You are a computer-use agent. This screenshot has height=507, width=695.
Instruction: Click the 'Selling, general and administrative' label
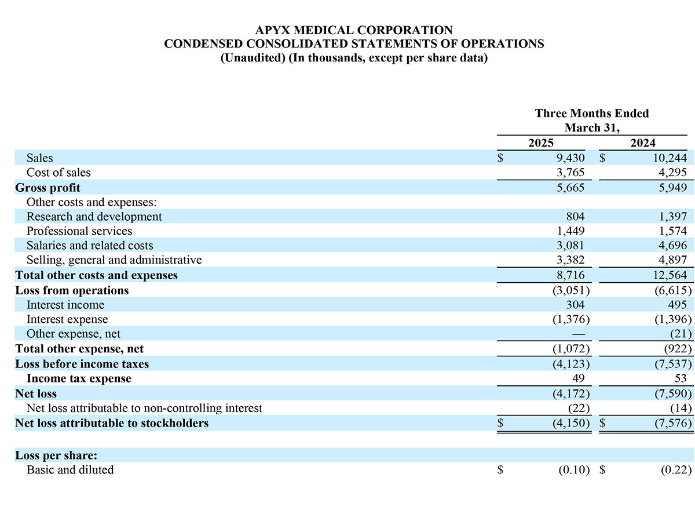click(x=114, y=260)
